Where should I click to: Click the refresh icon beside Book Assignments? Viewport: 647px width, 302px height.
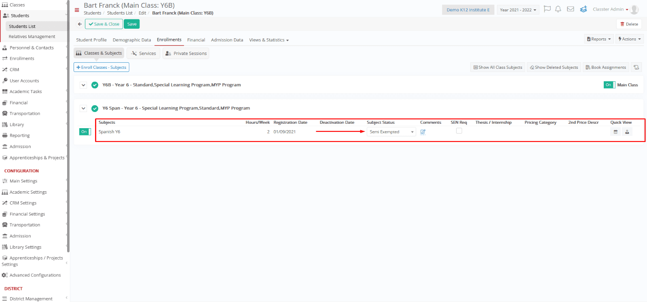[636, 68]
